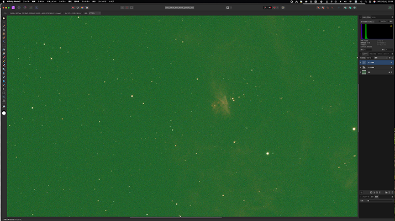Expand the top layer's disclosure arrow

361,63
